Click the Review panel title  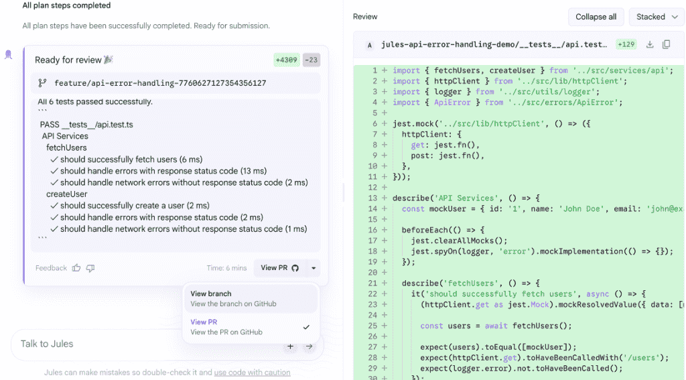[x=365, y=17]
